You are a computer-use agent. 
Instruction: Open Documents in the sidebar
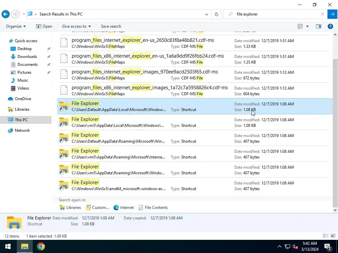pos(27,65)
